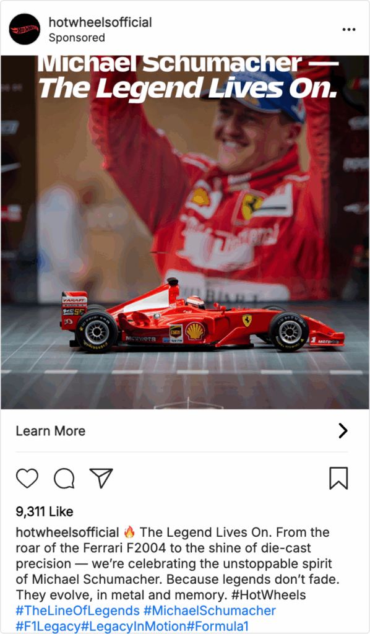Like the post with the heart icon
This screenshot has height=634, width=370.
point(27,478)
